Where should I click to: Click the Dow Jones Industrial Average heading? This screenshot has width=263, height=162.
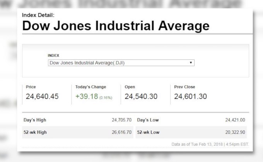click(116, 26)
